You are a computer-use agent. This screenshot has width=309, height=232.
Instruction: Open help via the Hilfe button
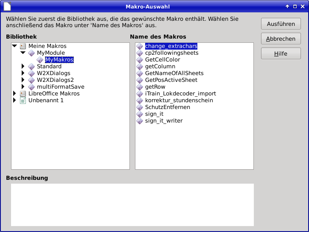tap(281, 54)
